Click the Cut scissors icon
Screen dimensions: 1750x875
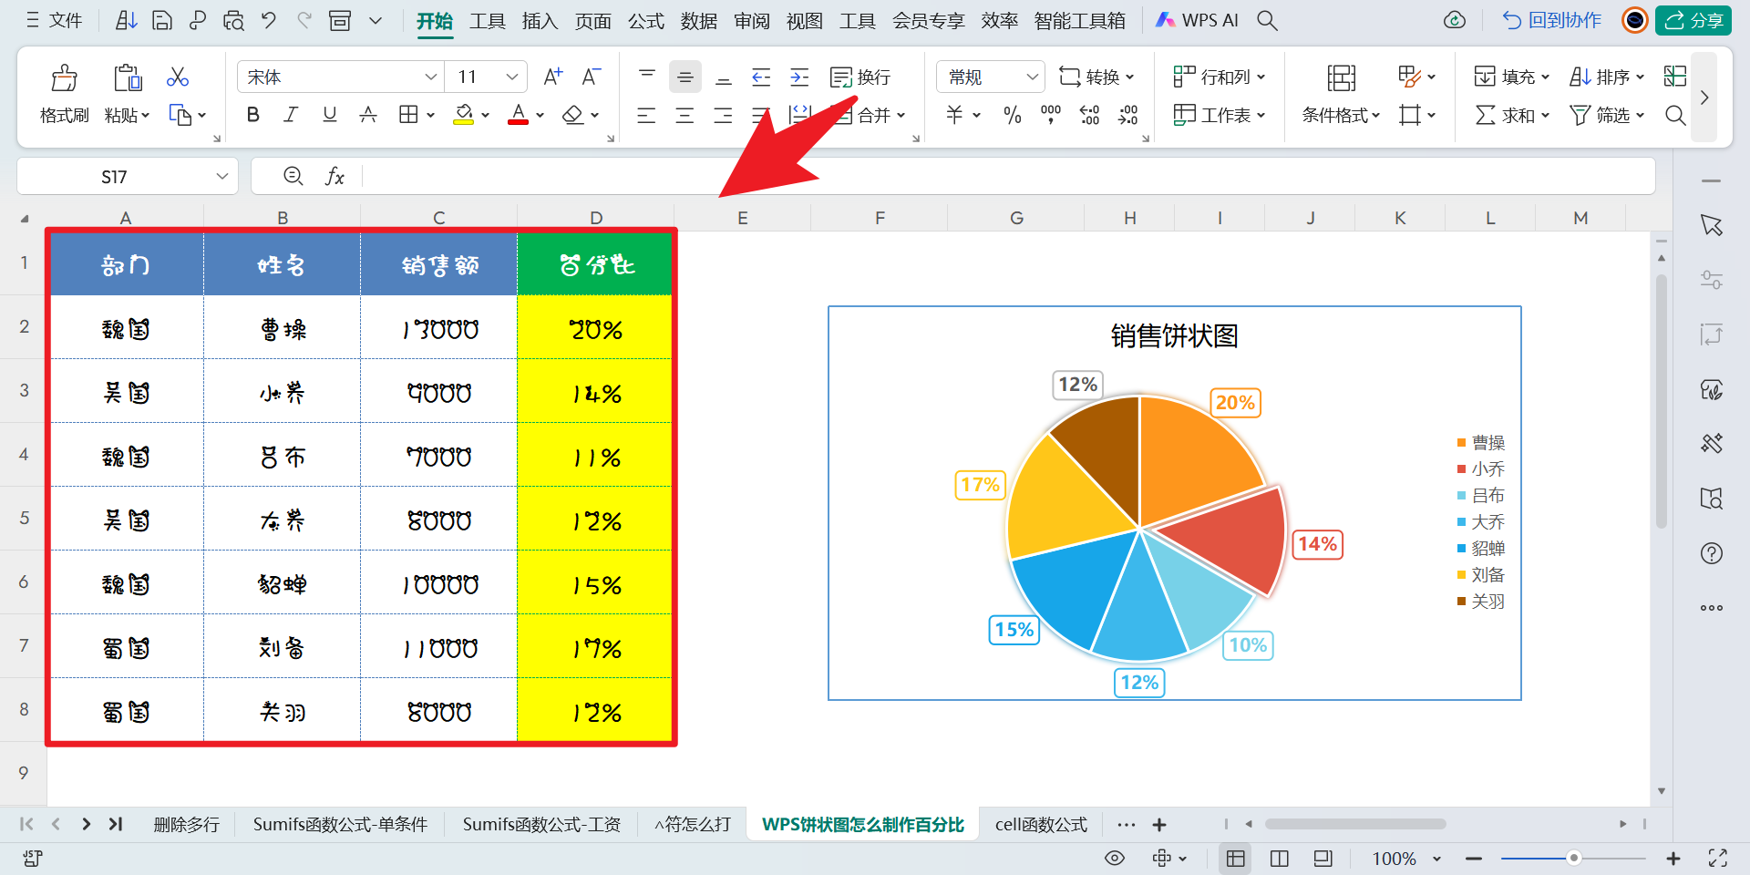tap(178, 77)
